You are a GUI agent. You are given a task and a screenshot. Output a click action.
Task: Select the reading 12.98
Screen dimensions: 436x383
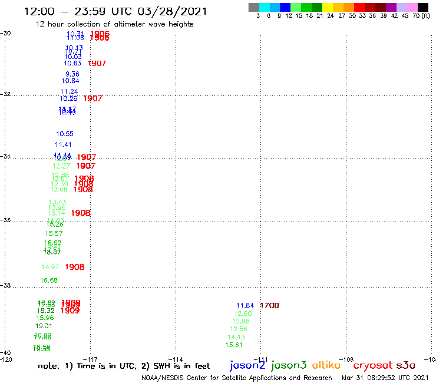pos(241,321)
